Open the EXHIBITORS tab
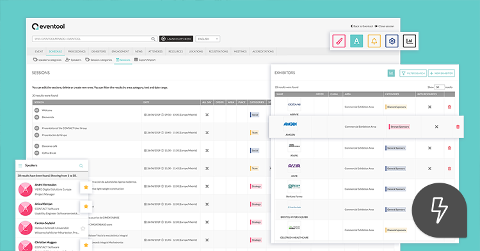 point(99,52)
